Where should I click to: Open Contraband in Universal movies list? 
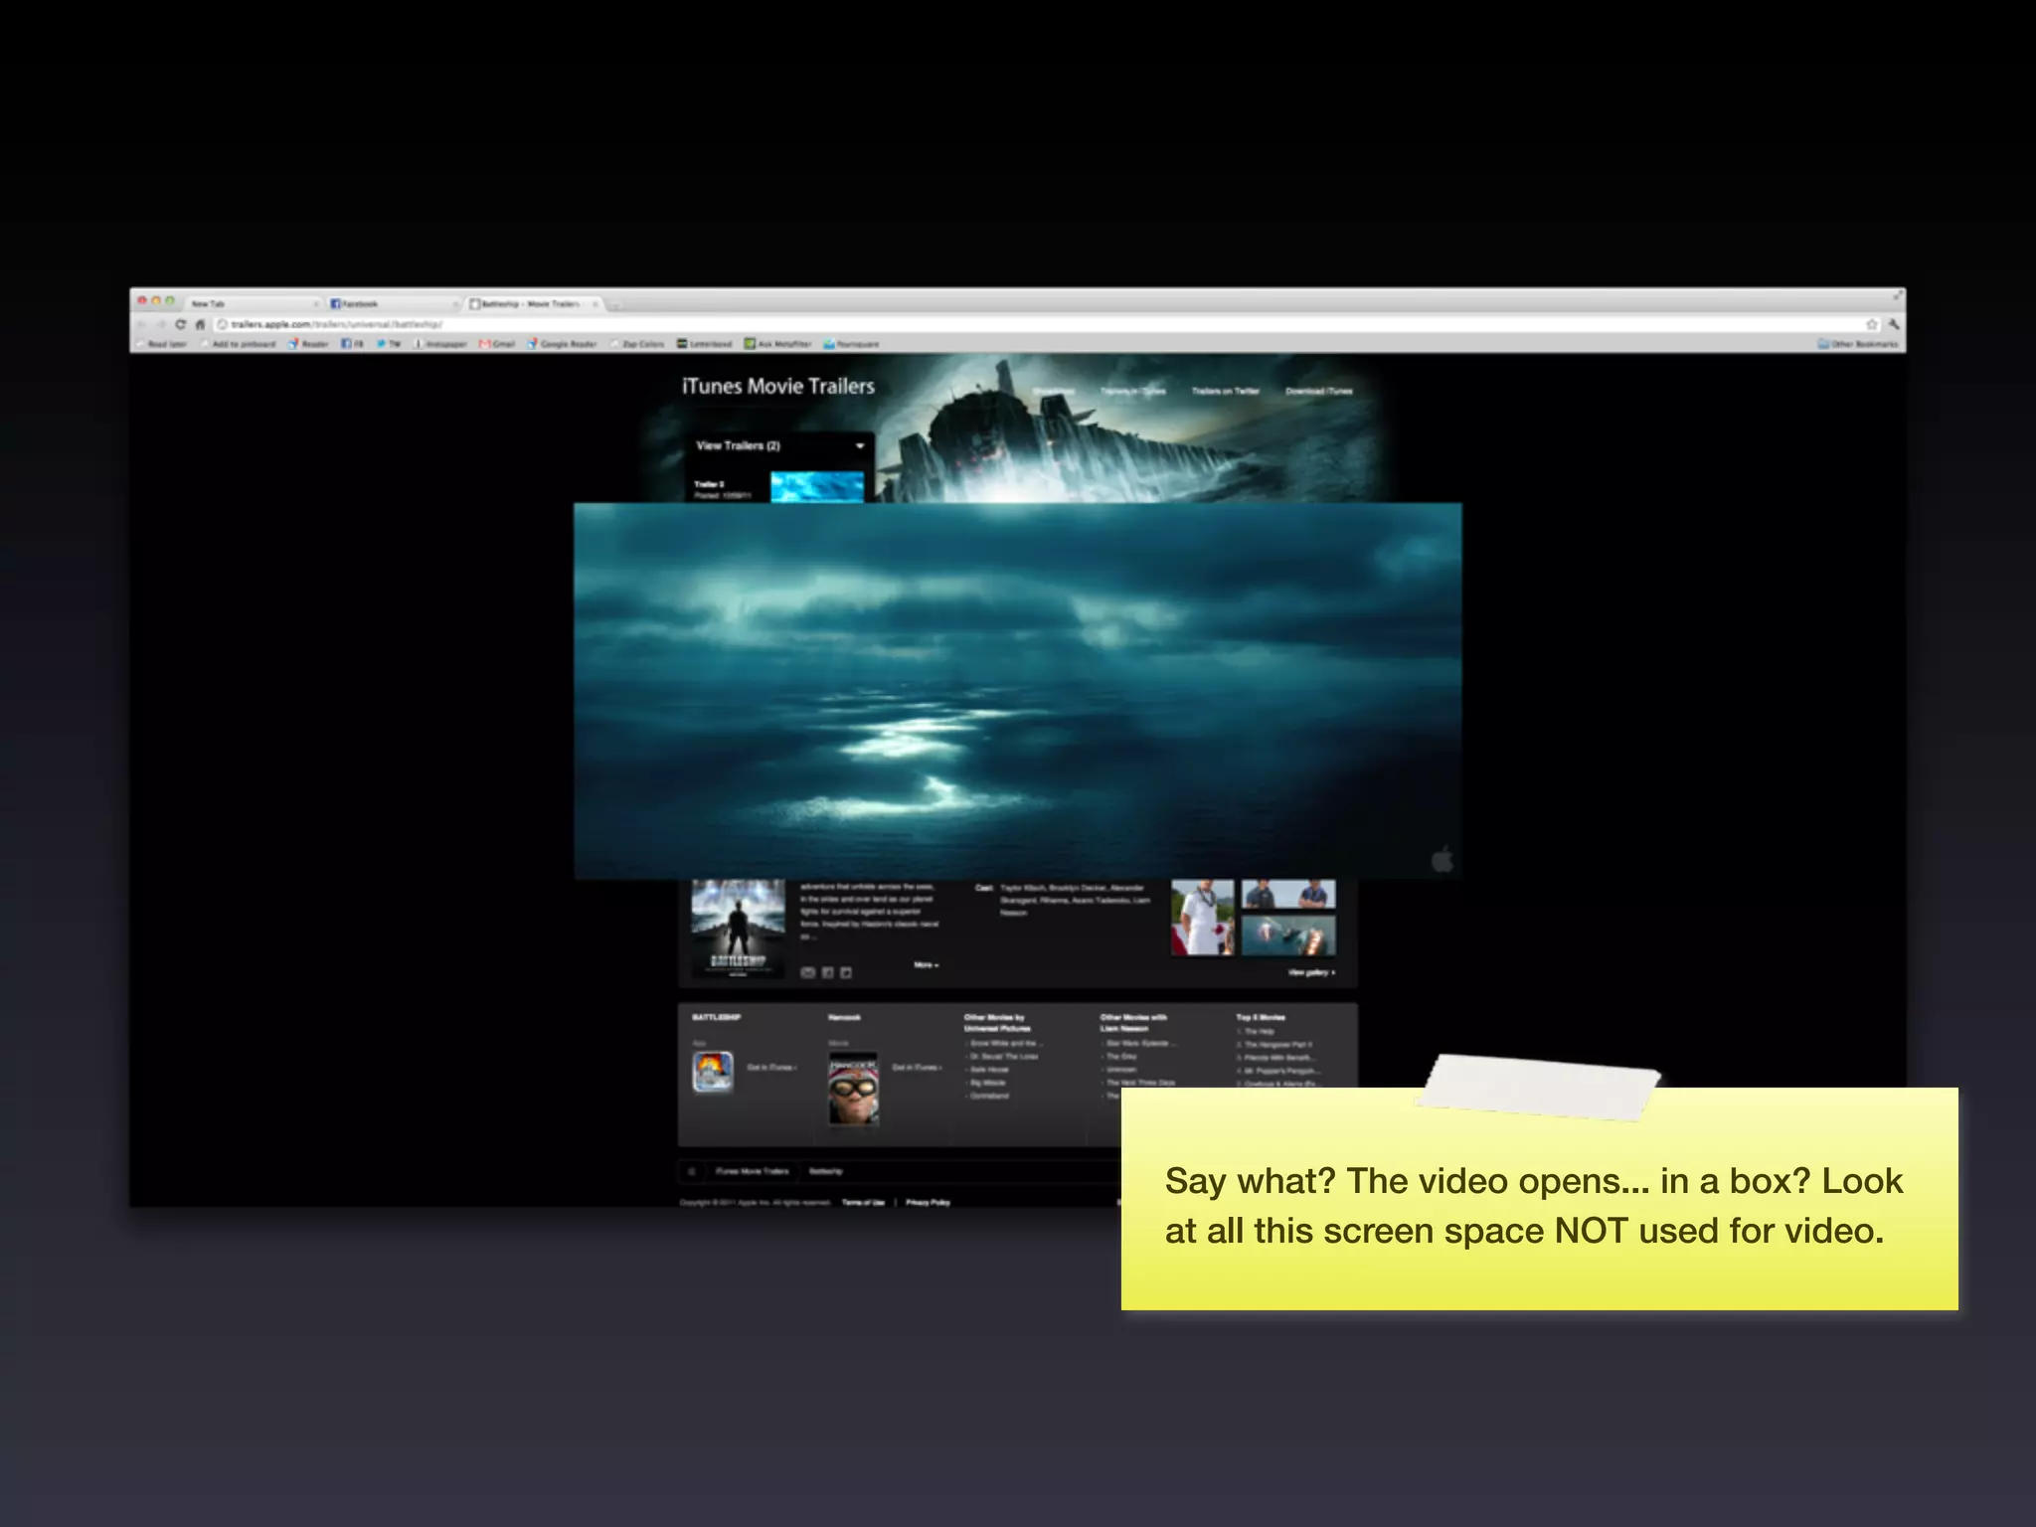click(988, 1096)
